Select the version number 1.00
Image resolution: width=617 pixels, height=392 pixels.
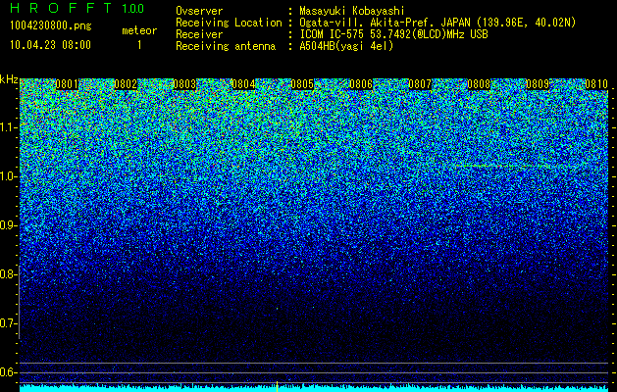tap(133, 8)
